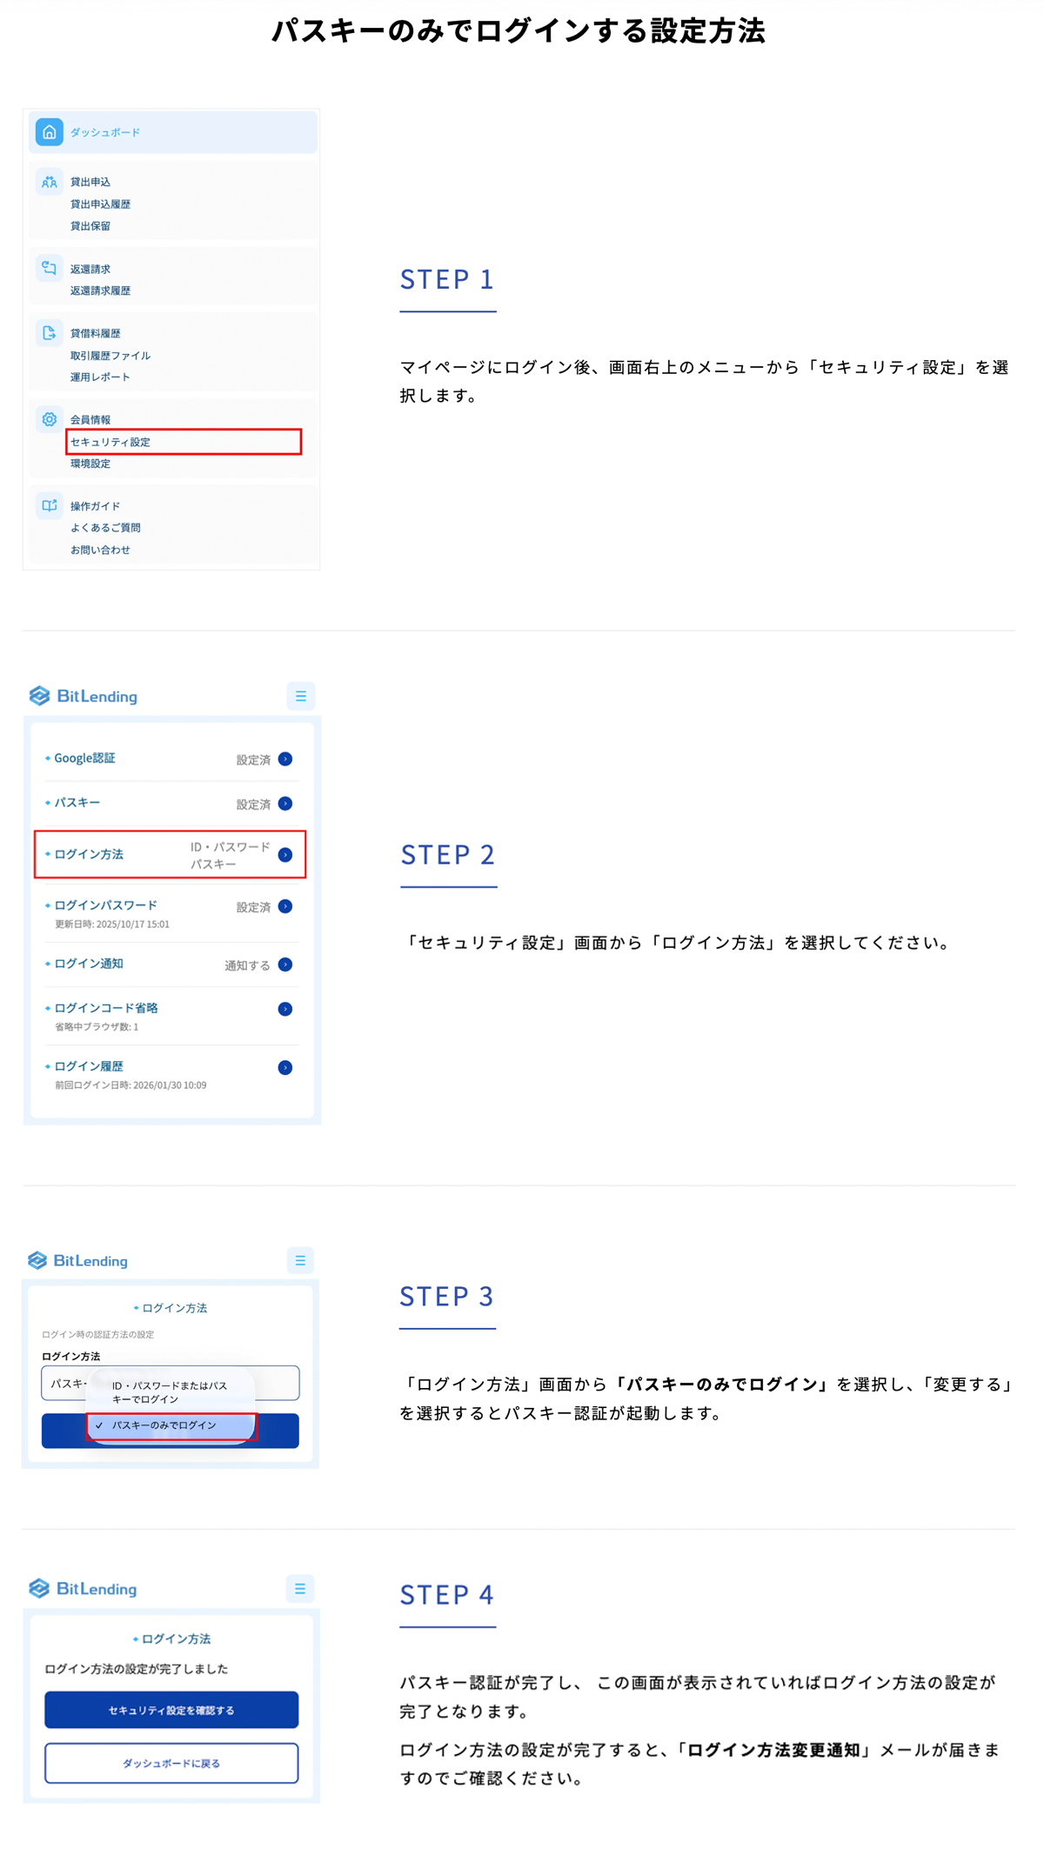Open 返還請求 menu item
Screen dimensions: 1044x1855
90,269
